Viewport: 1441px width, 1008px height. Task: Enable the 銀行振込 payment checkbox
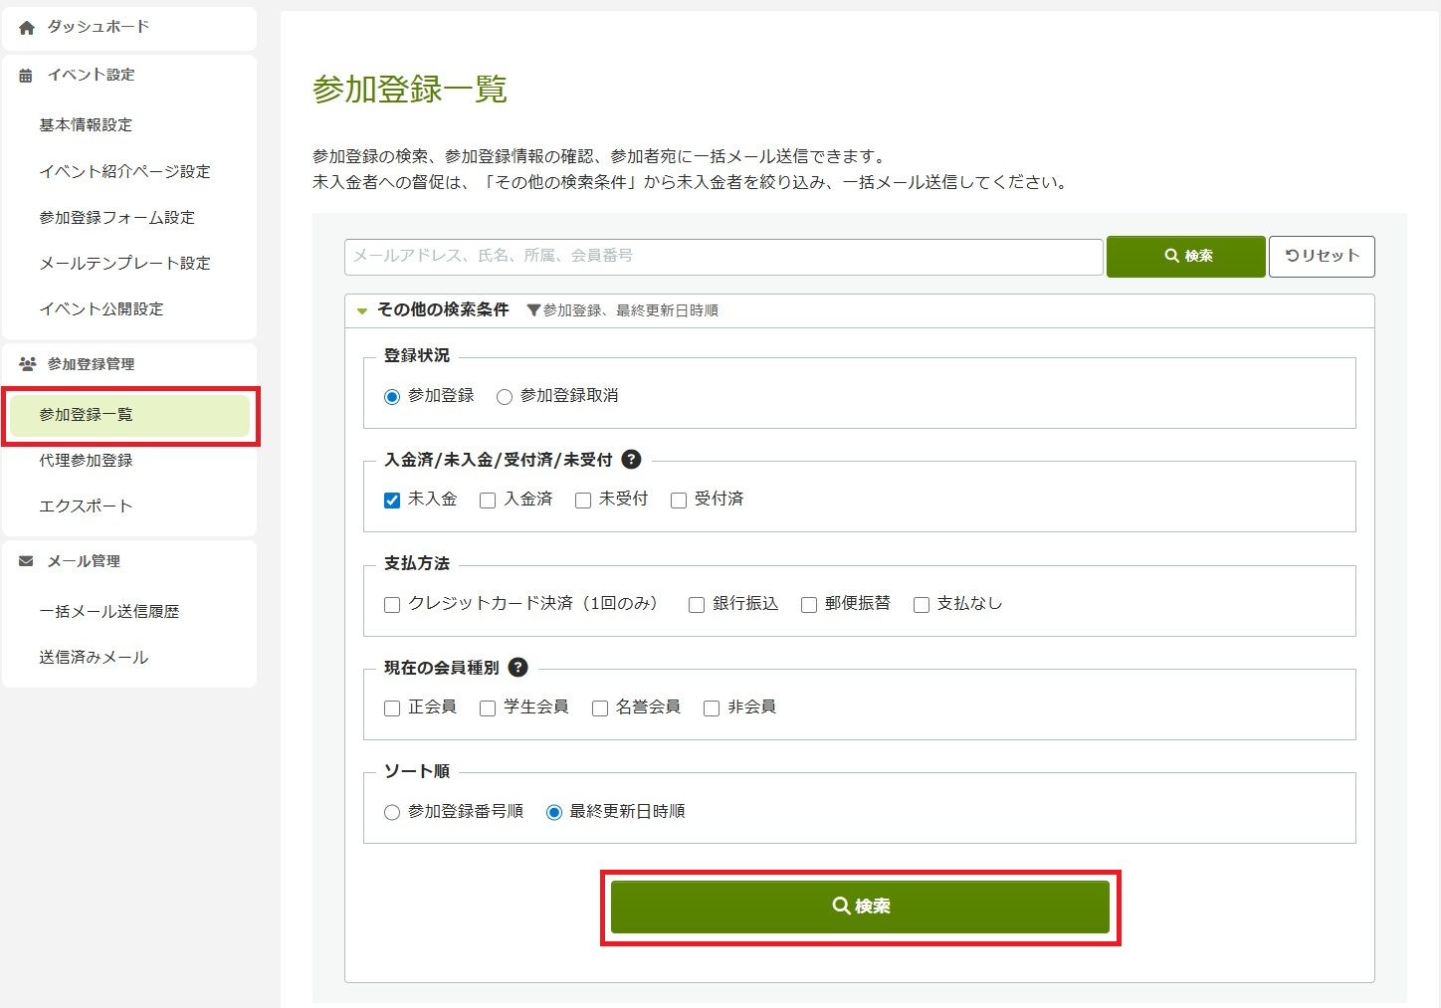(x=697, y=605)
